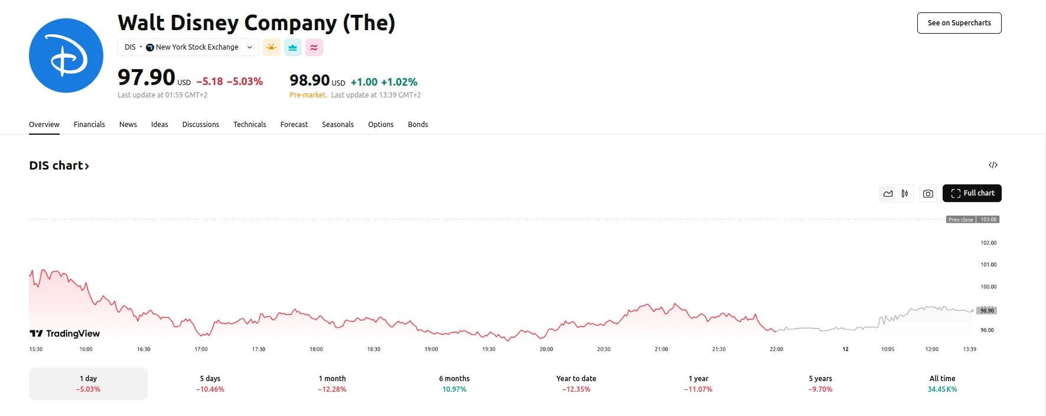This screenshot has width=1046, height=416.
Task: Click the orange sunrise pre-market icon
Action: click(272, 47)
